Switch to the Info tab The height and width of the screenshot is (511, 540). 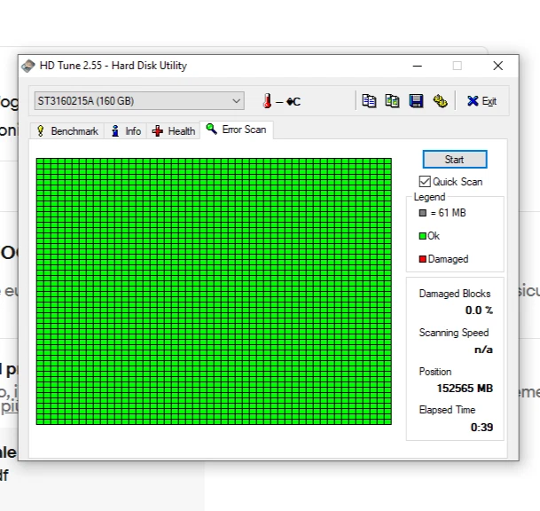[x=126, y=131]
